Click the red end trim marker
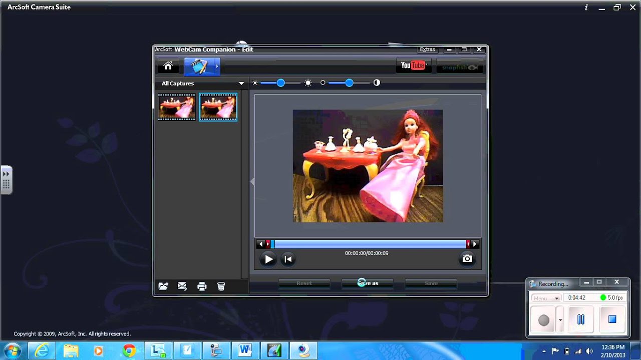Viewport: 641px width, 360px height. click(468, 244)
